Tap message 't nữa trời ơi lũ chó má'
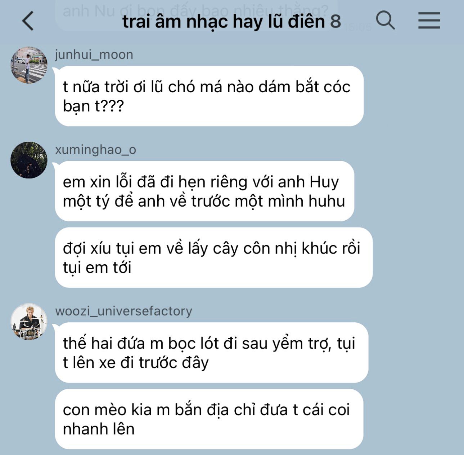 click(209, 96)
